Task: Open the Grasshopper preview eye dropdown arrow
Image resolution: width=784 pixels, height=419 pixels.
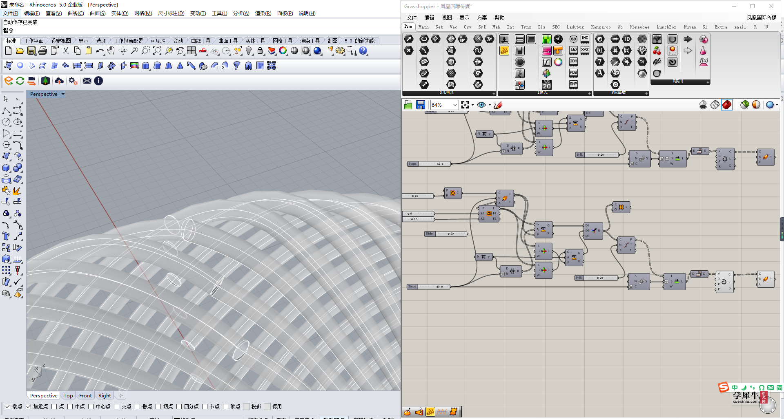Action: [x=490, y=105]
